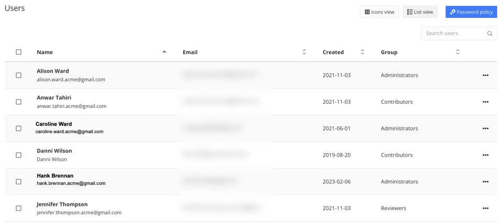The height and width of the screenshot is (223, 502).
Task: Sort by Group column arrows
Action: click(458, 52)
